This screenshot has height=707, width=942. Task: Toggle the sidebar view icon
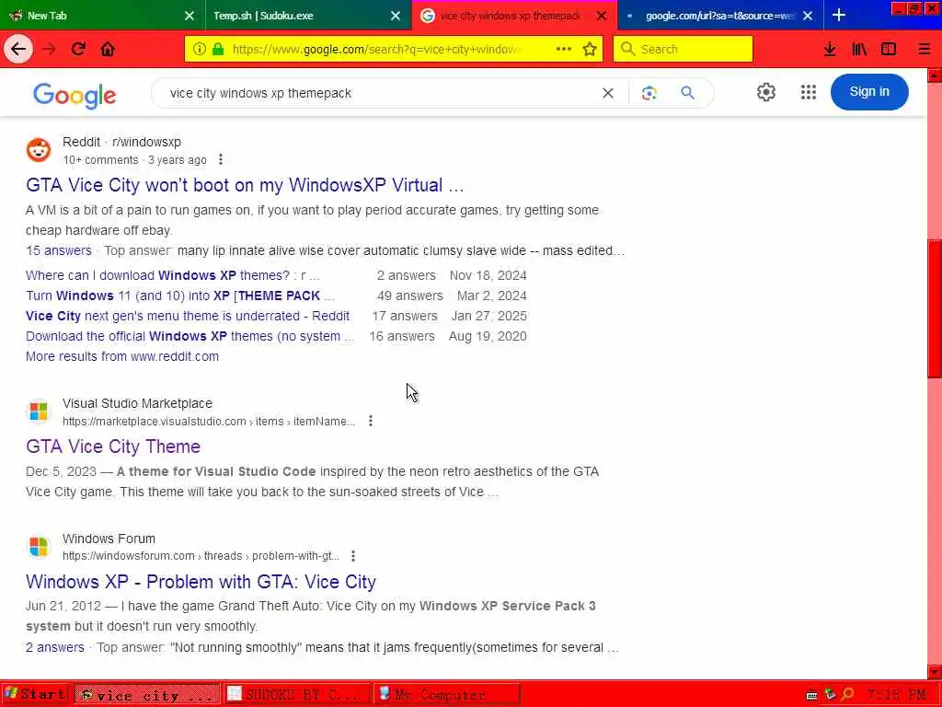(x=889, y=49)
